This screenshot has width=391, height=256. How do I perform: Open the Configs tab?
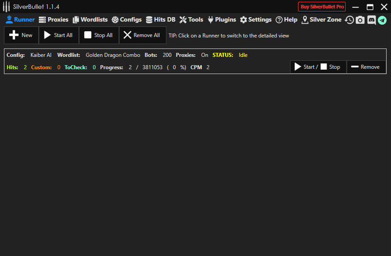pos(127,20)
